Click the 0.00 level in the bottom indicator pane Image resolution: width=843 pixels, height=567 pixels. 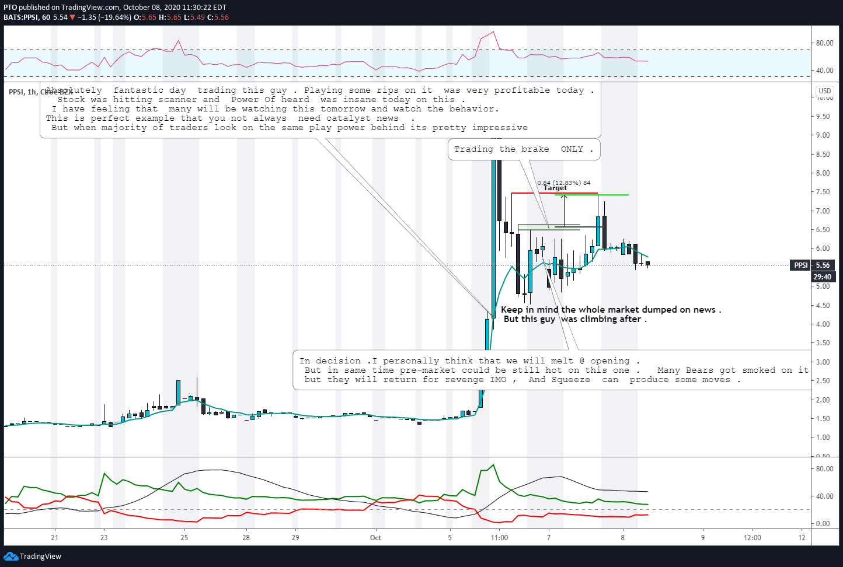click(823, 524)
